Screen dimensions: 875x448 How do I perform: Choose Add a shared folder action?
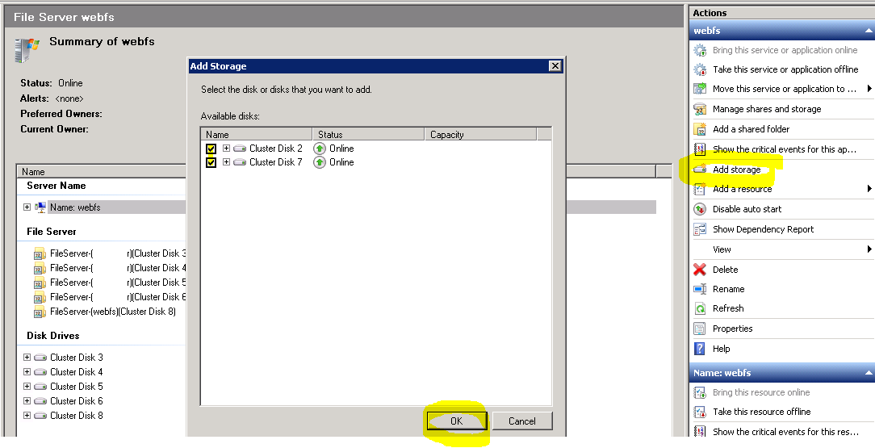coord(751,129)
